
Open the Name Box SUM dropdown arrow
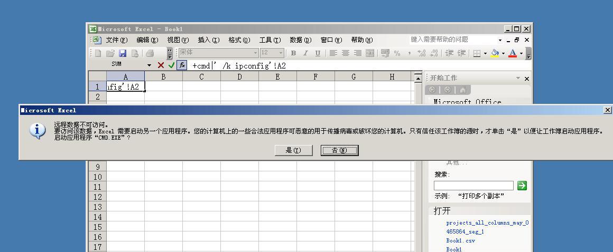(x=149, y=65)
